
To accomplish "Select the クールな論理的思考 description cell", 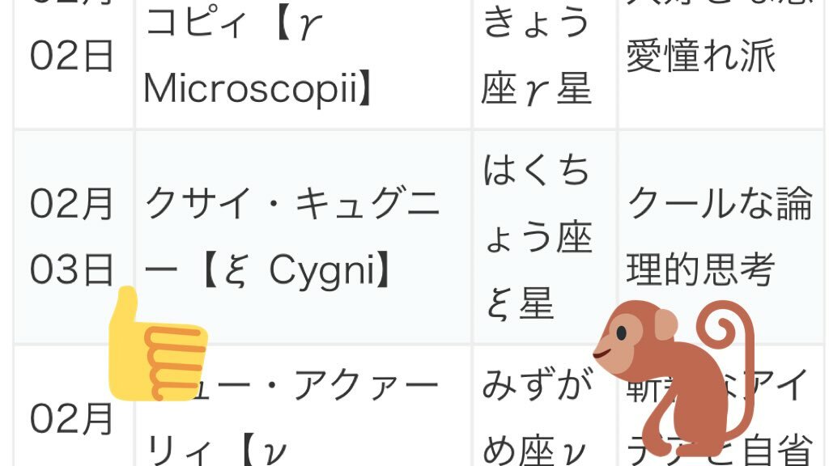I will coord(721,237).
